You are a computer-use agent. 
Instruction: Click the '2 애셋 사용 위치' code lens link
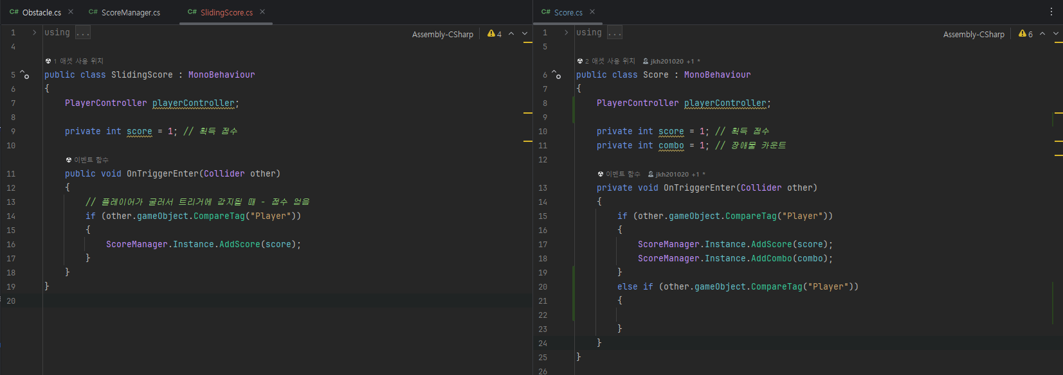(610, 61)
